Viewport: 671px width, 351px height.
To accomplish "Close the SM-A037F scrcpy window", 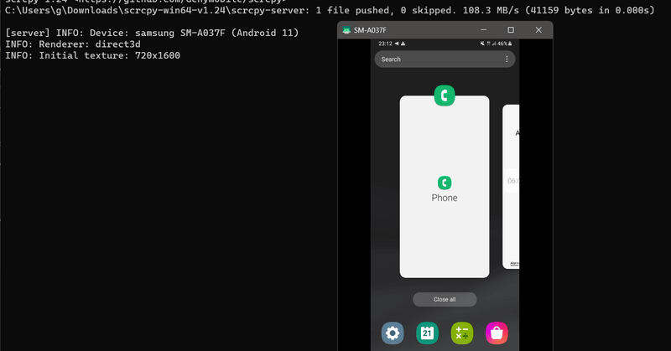I will click(538, 30).
